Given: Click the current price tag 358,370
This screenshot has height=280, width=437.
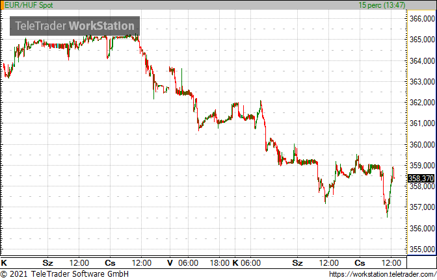Looking at the screenshot, I should pos(421,179).
